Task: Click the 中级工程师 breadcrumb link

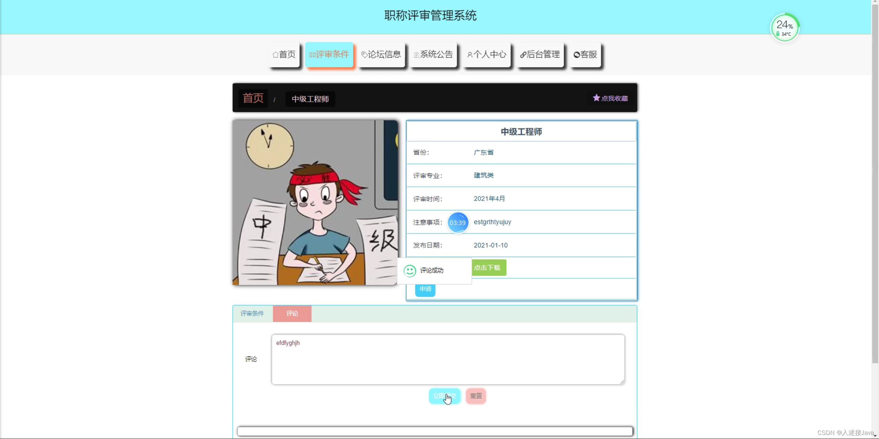Action: 310,99
